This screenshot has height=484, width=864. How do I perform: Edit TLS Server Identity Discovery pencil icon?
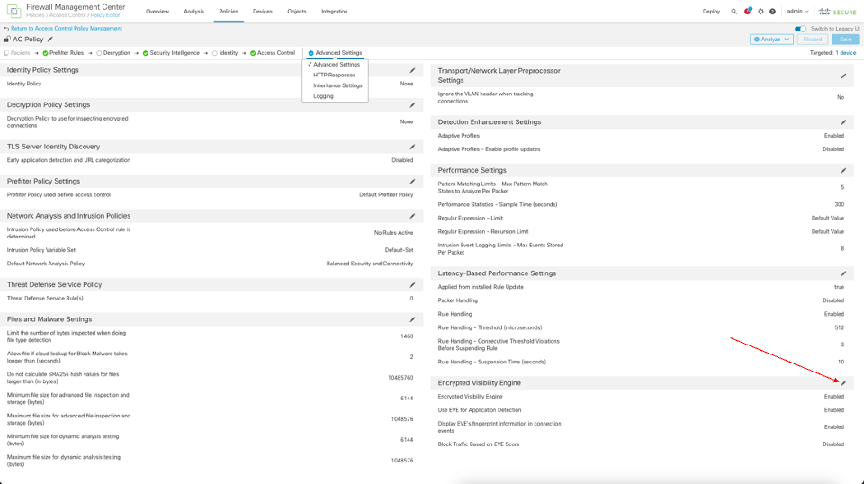coord(412,147)
